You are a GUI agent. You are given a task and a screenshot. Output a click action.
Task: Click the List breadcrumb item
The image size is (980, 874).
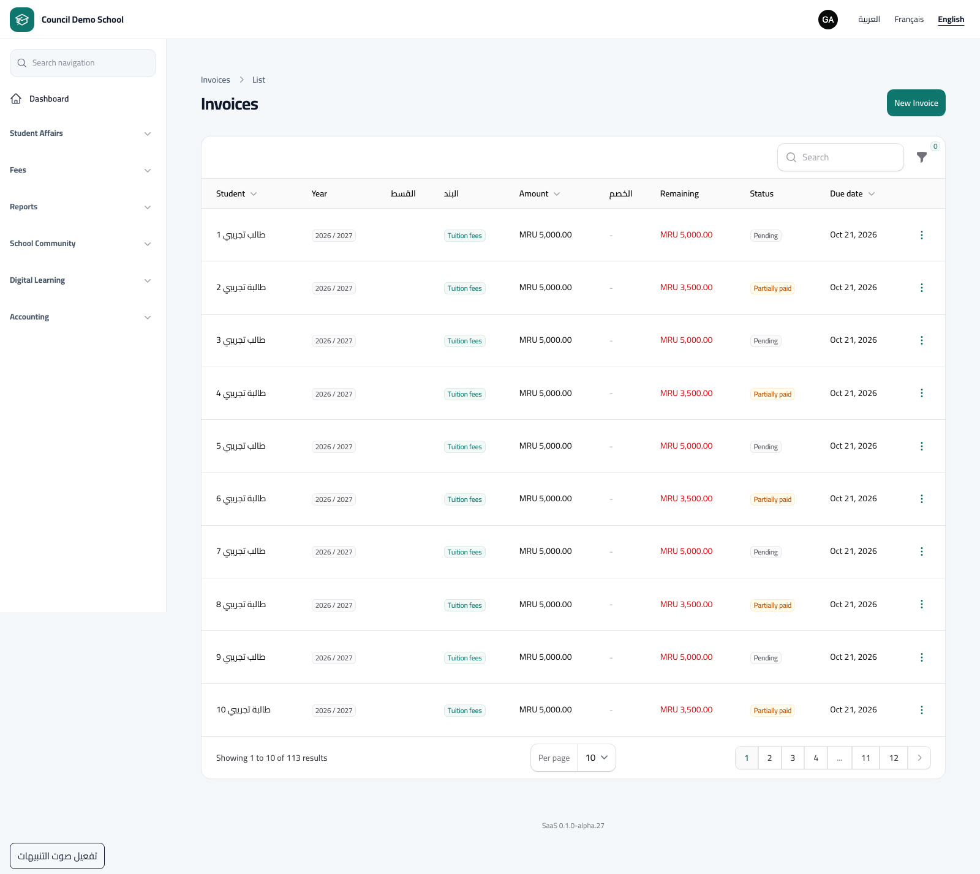(258, 80)
